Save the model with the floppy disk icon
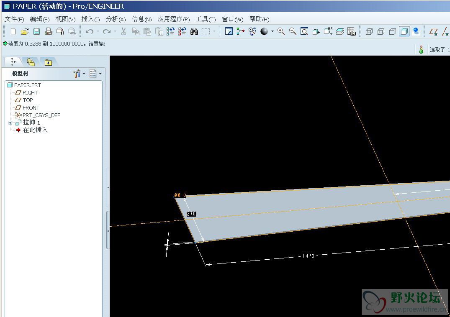450x317 pixels. point(36,31)
